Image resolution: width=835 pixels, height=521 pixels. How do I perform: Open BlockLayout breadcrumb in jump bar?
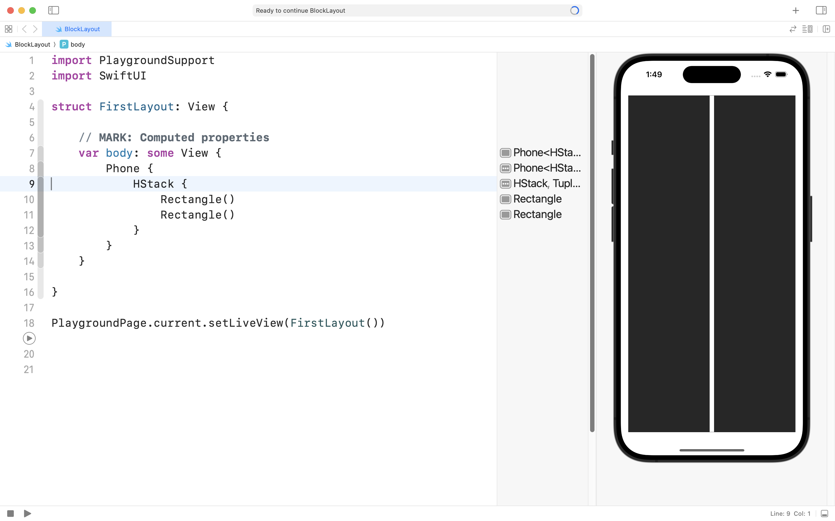(x=32, y=44)
